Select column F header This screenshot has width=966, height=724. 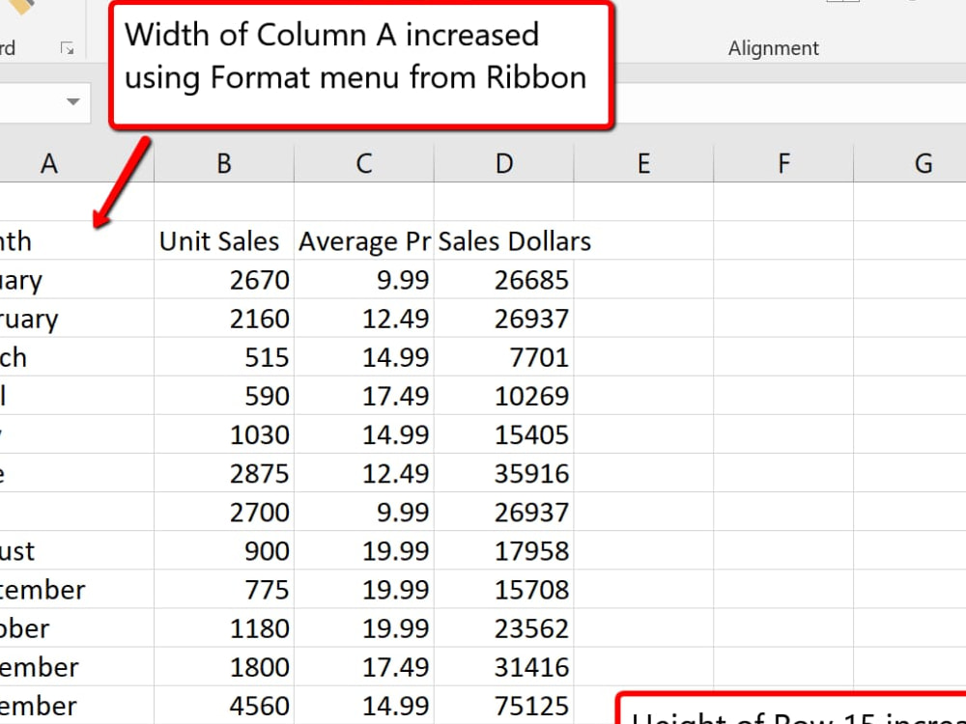783,164
